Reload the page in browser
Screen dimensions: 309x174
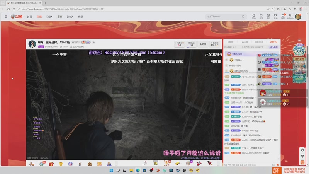(x=8, y=9)
